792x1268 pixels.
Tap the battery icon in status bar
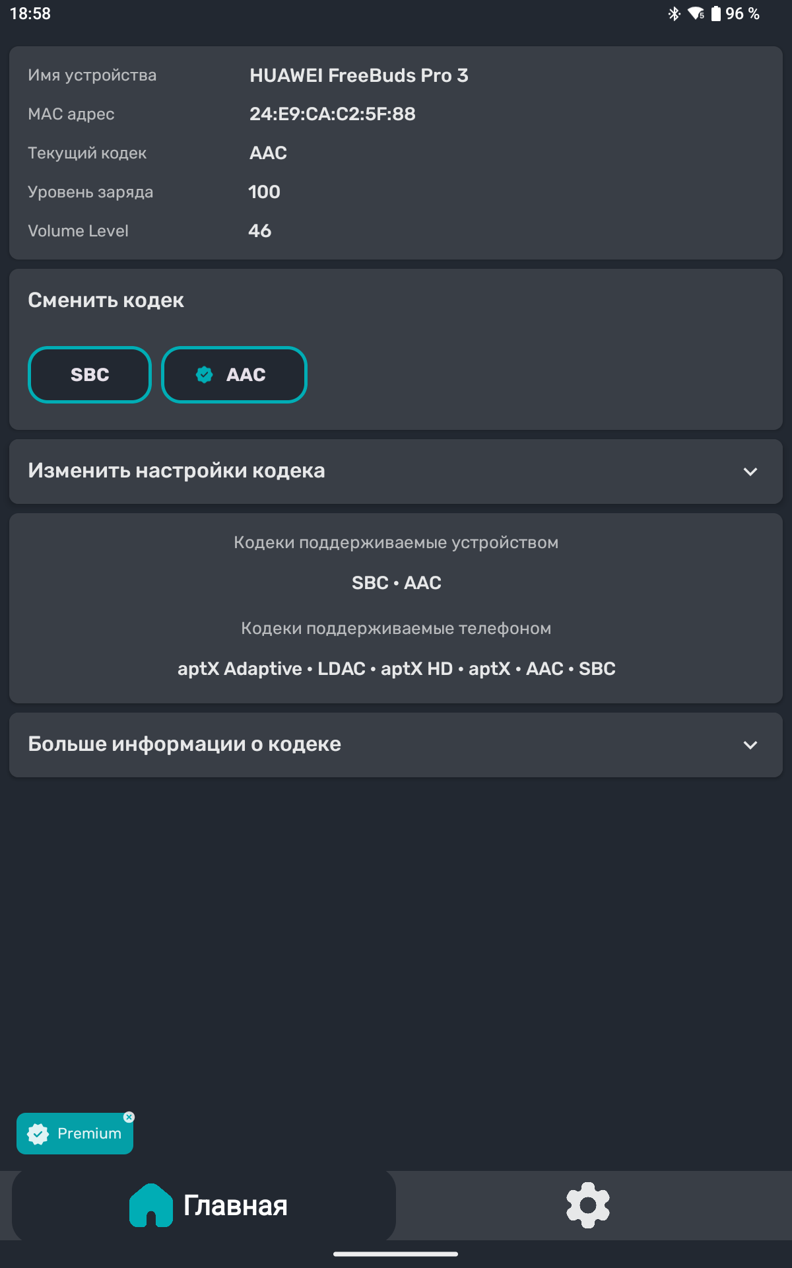click(716, 14)
